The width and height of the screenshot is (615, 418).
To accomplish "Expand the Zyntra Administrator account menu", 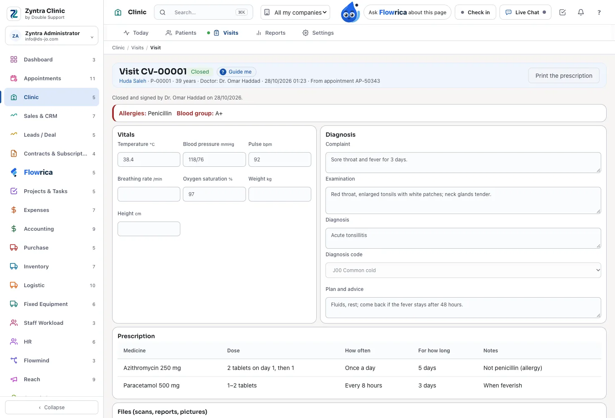I will coord(51,36).
